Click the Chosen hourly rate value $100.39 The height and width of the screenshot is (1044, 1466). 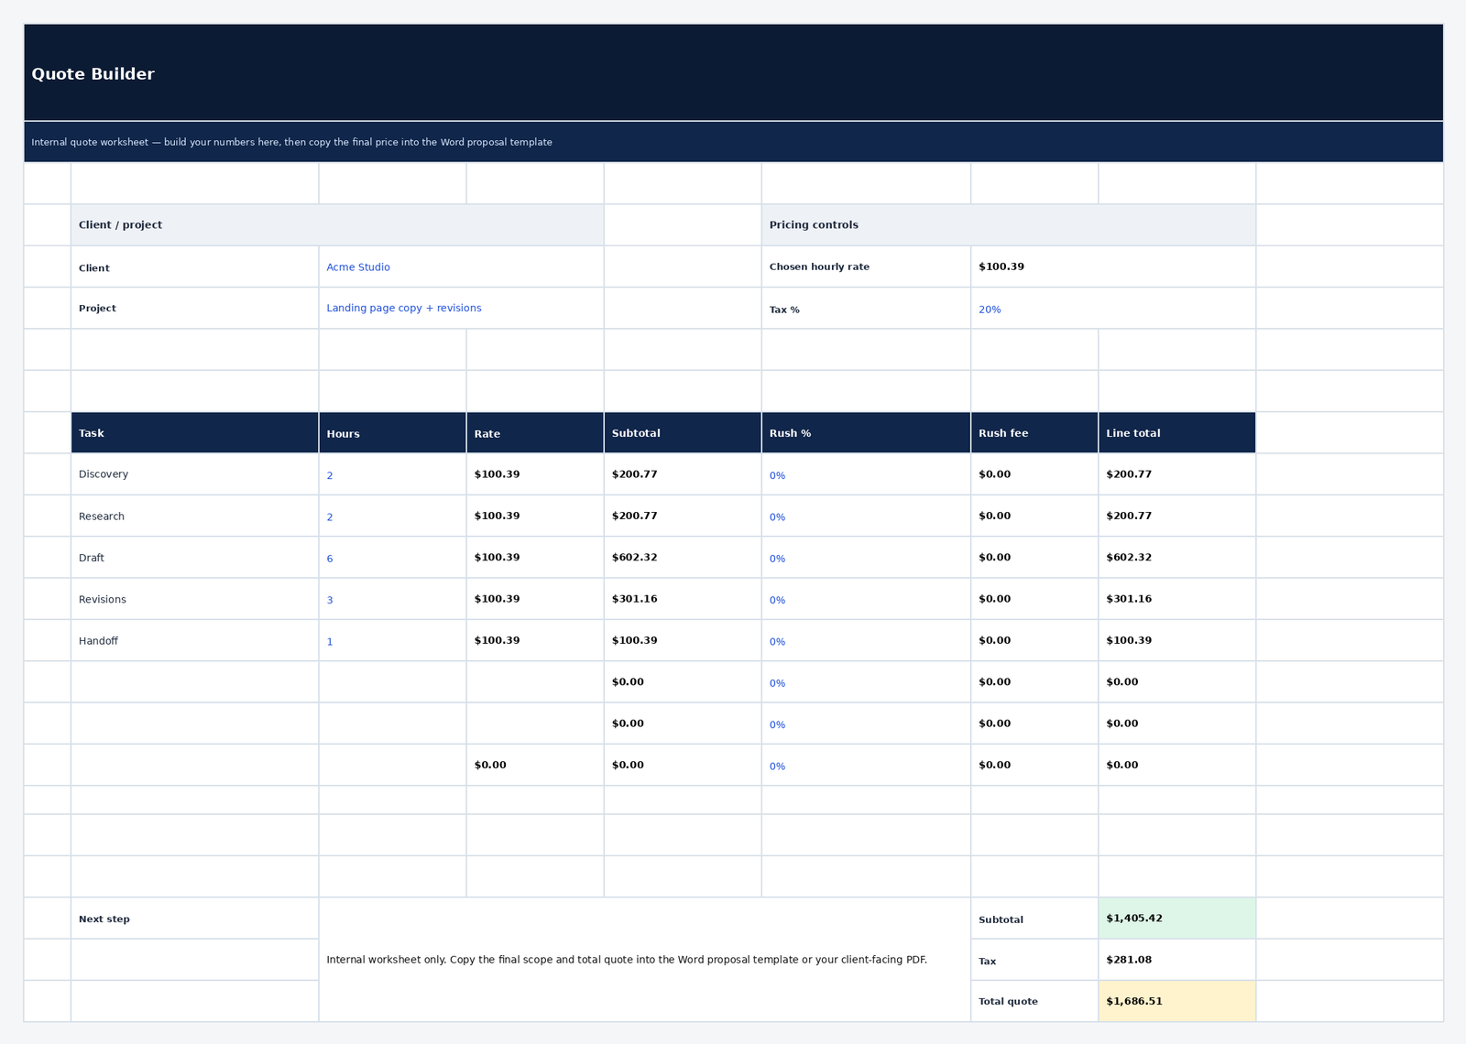pyautogui.click(x=1003, y=266)
